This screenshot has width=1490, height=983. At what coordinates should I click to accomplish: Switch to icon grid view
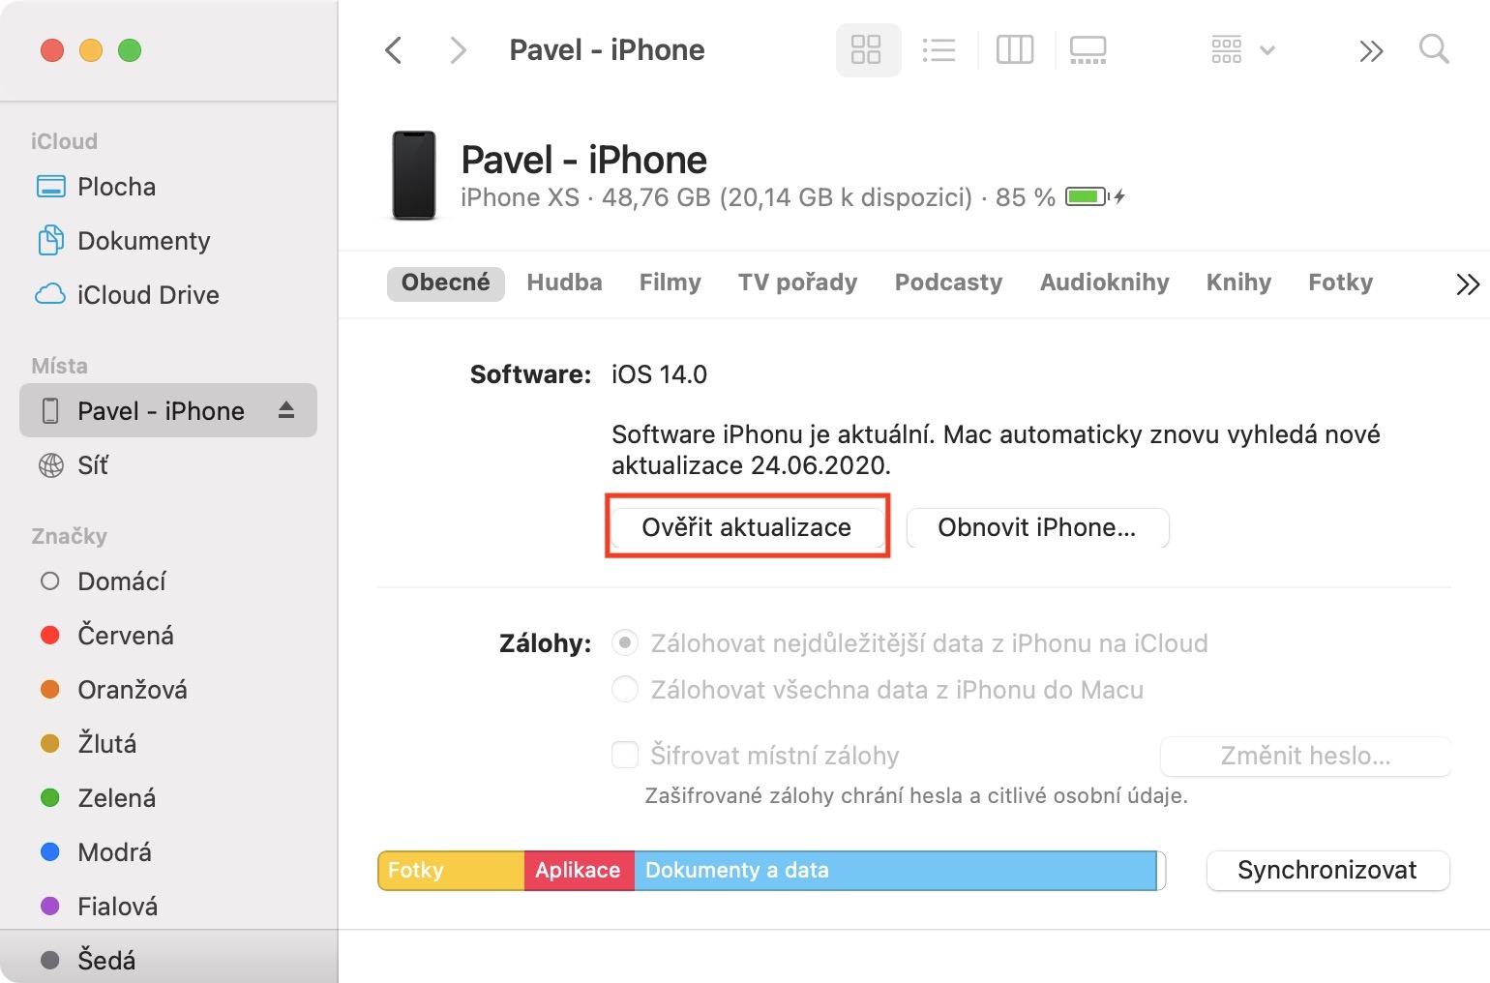[x=866, y=50]
